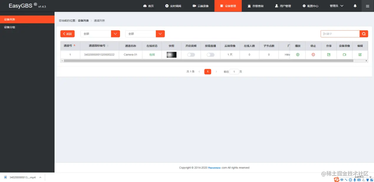Open IME soft keyboard icon
This screenshot has width=374, height=182.
[359, 180]
